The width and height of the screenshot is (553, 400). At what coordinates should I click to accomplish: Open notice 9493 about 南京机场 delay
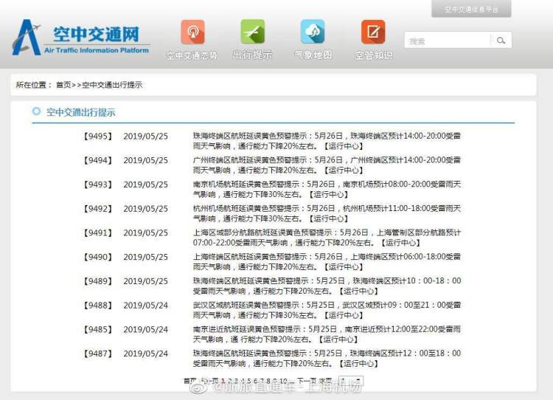pos(327,190)
